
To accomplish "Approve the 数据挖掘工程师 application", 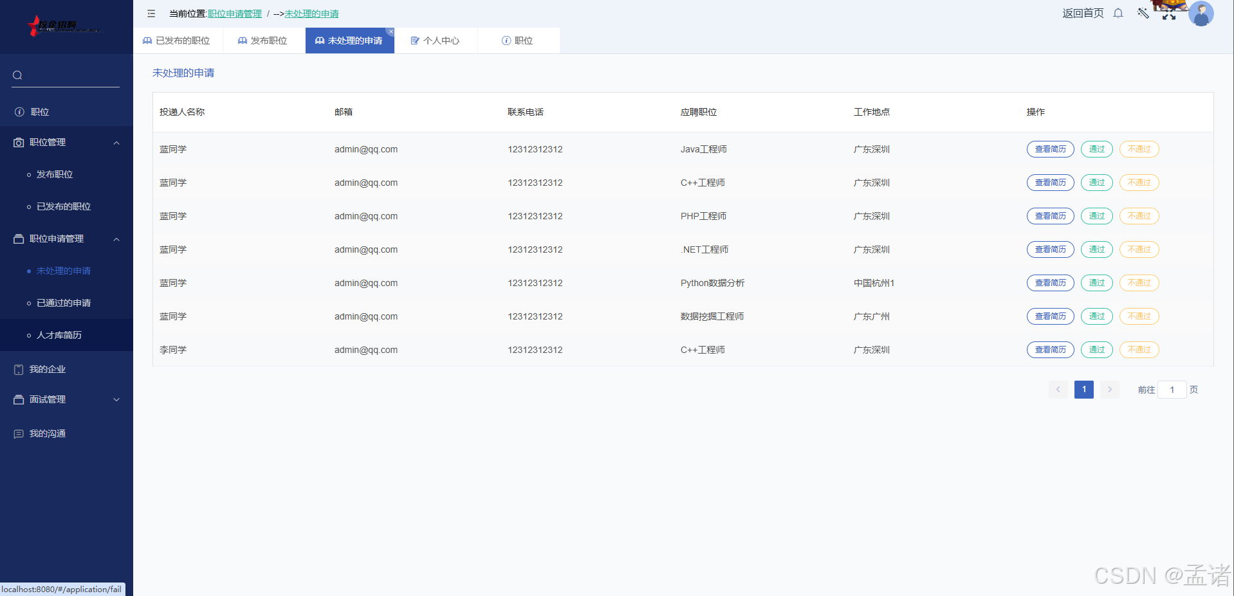I will pyautogui.click(x=1096, y=316).
